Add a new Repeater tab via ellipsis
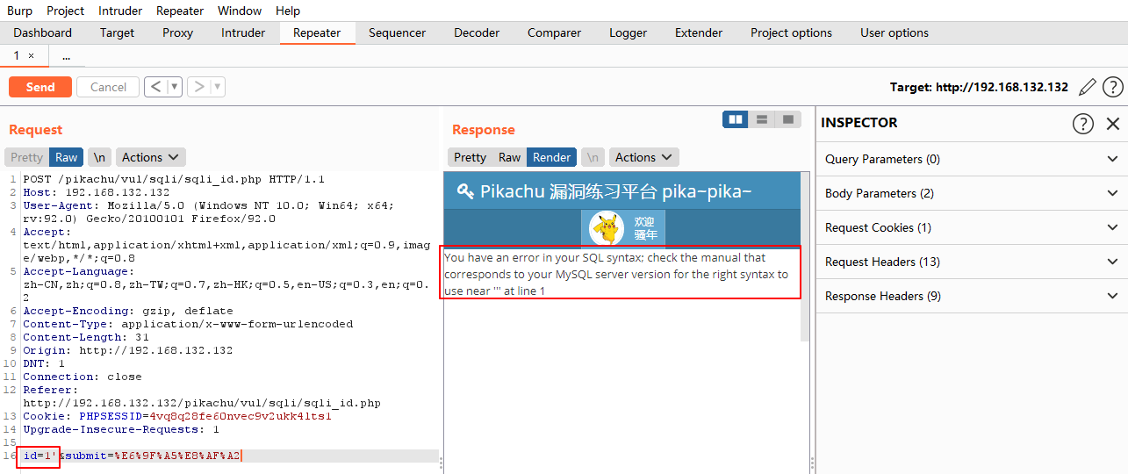This screenshot has height=474, width=1128. tap(67, 55)
